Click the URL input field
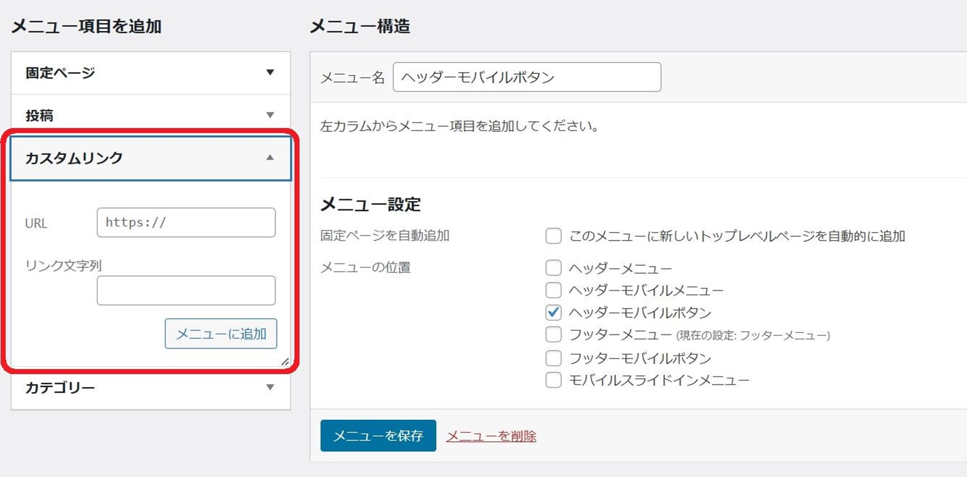Viewport: 967px width, 477px height. [x=186, y=222]
